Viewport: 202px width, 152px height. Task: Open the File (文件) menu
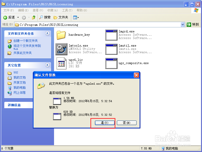[x=9, y=10]
